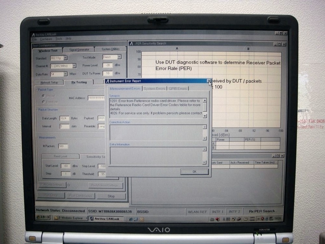The image size is (325, 244).
Task: Click the INTF 1 status indicator
Action: click(218, 211)
